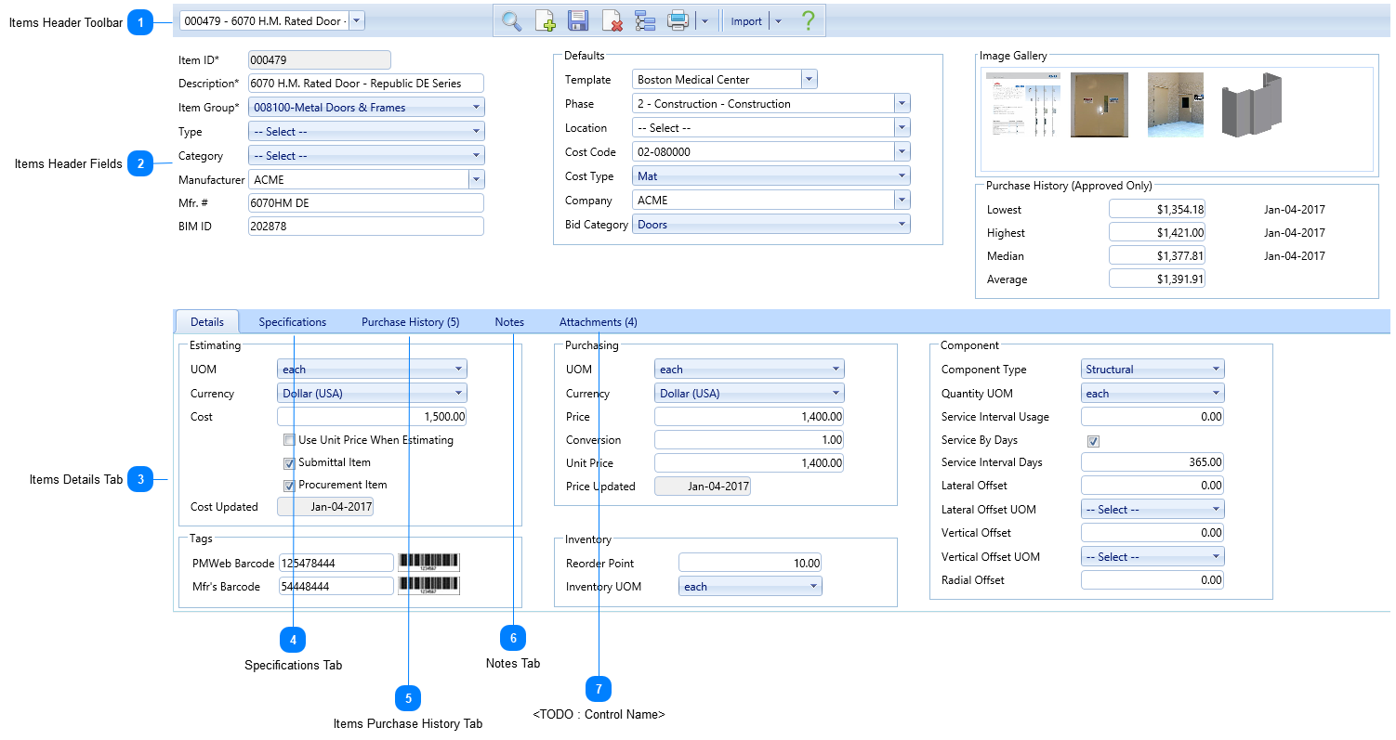Open the Estimating UOM dropdown

[x=372, y=370]
